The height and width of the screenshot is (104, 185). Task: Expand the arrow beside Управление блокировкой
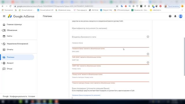pyautogui.click(x=1, y=44)
